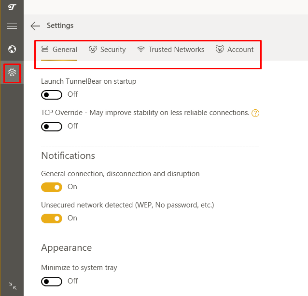308x296 pixels.
Task: Click 'Launch TunnelBear on startup' label
Action: [x=89, y=81]
